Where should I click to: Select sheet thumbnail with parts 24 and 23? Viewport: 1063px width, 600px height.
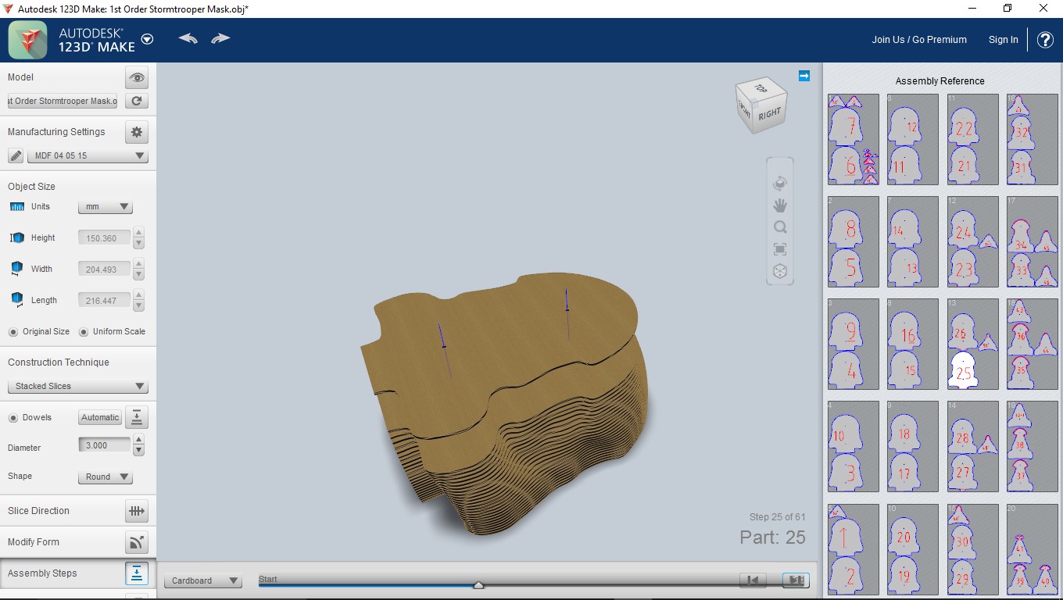(x=972, y=241)
